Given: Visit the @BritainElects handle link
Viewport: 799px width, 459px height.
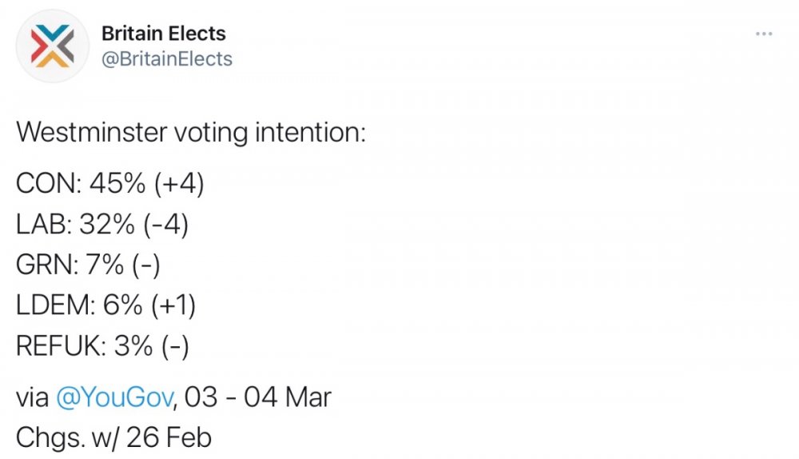Looking at the screenshot, I should (x=166, y=59).
